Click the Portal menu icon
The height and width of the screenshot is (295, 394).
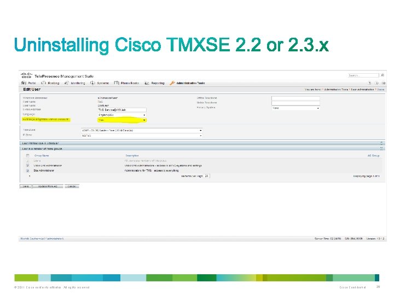[x=24, y=83]
